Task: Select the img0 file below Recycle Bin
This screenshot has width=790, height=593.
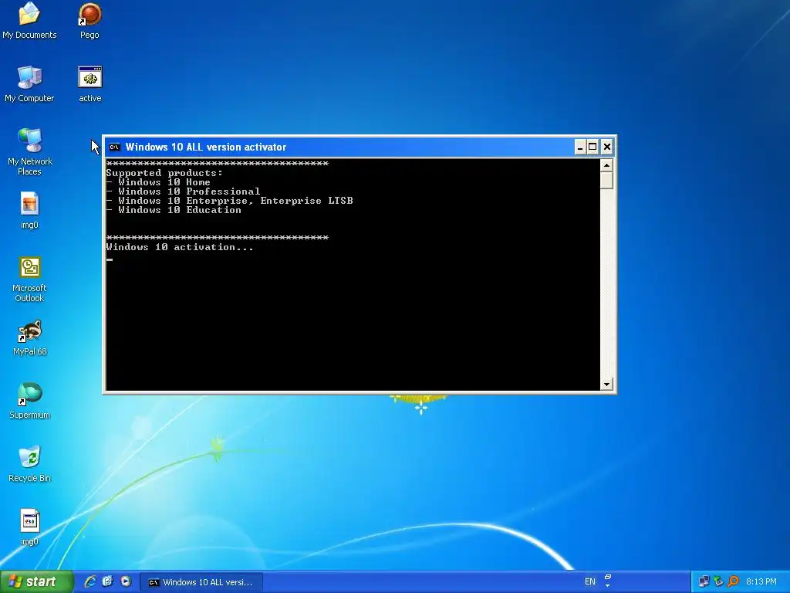Action: [x=29, y=527]
